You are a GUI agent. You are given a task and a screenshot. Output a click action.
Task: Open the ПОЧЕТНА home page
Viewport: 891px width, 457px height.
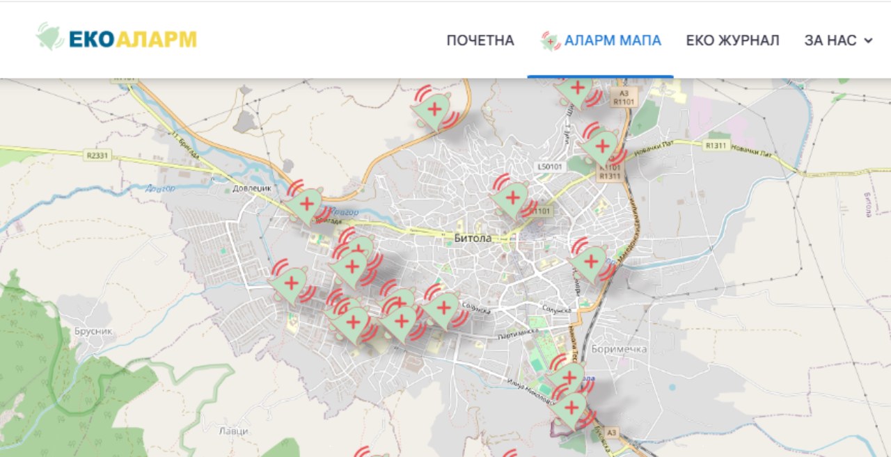tap(480, 40)
